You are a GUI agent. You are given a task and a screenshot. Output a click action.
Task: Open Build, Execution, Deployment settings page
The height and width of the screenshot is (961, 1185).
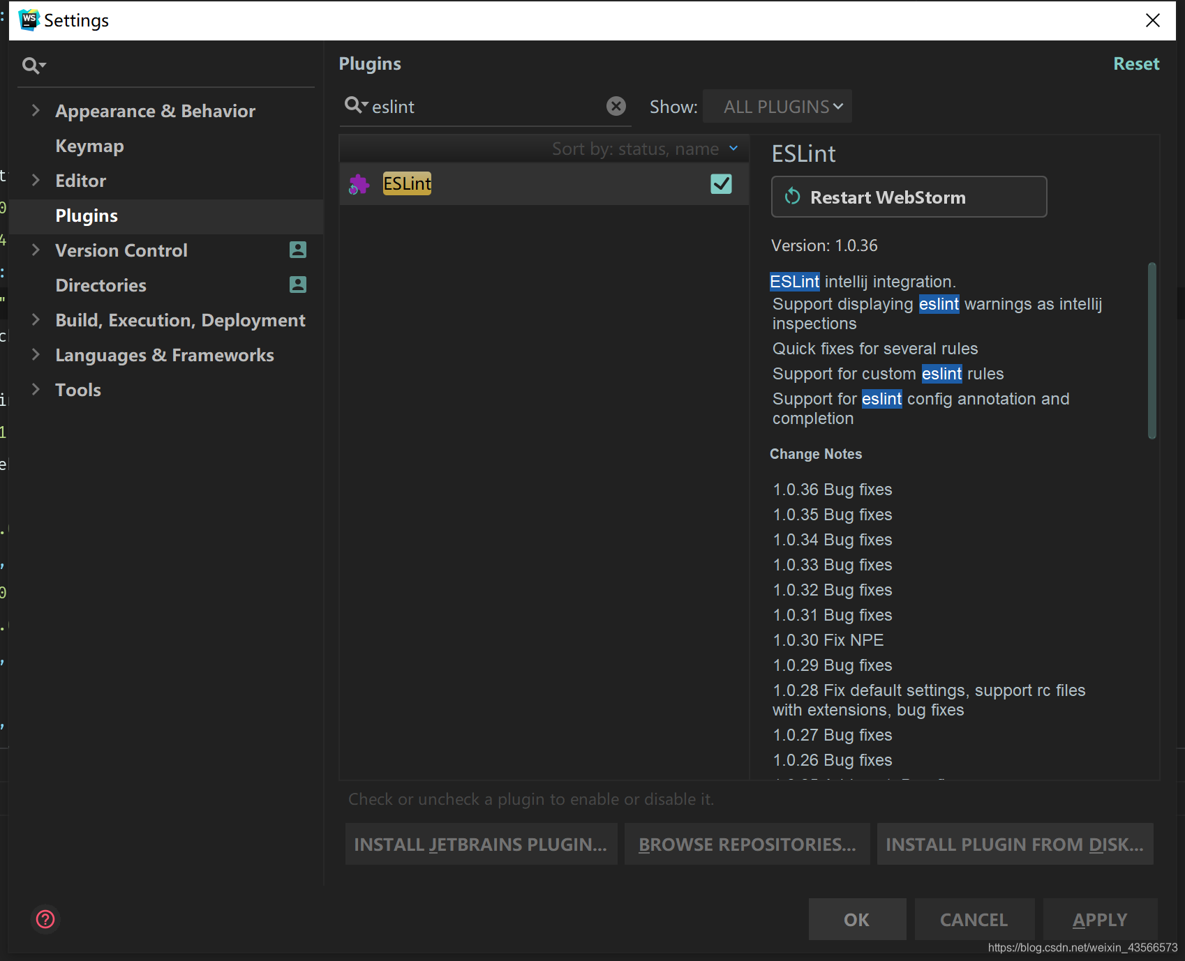click(x=180, y=320)
